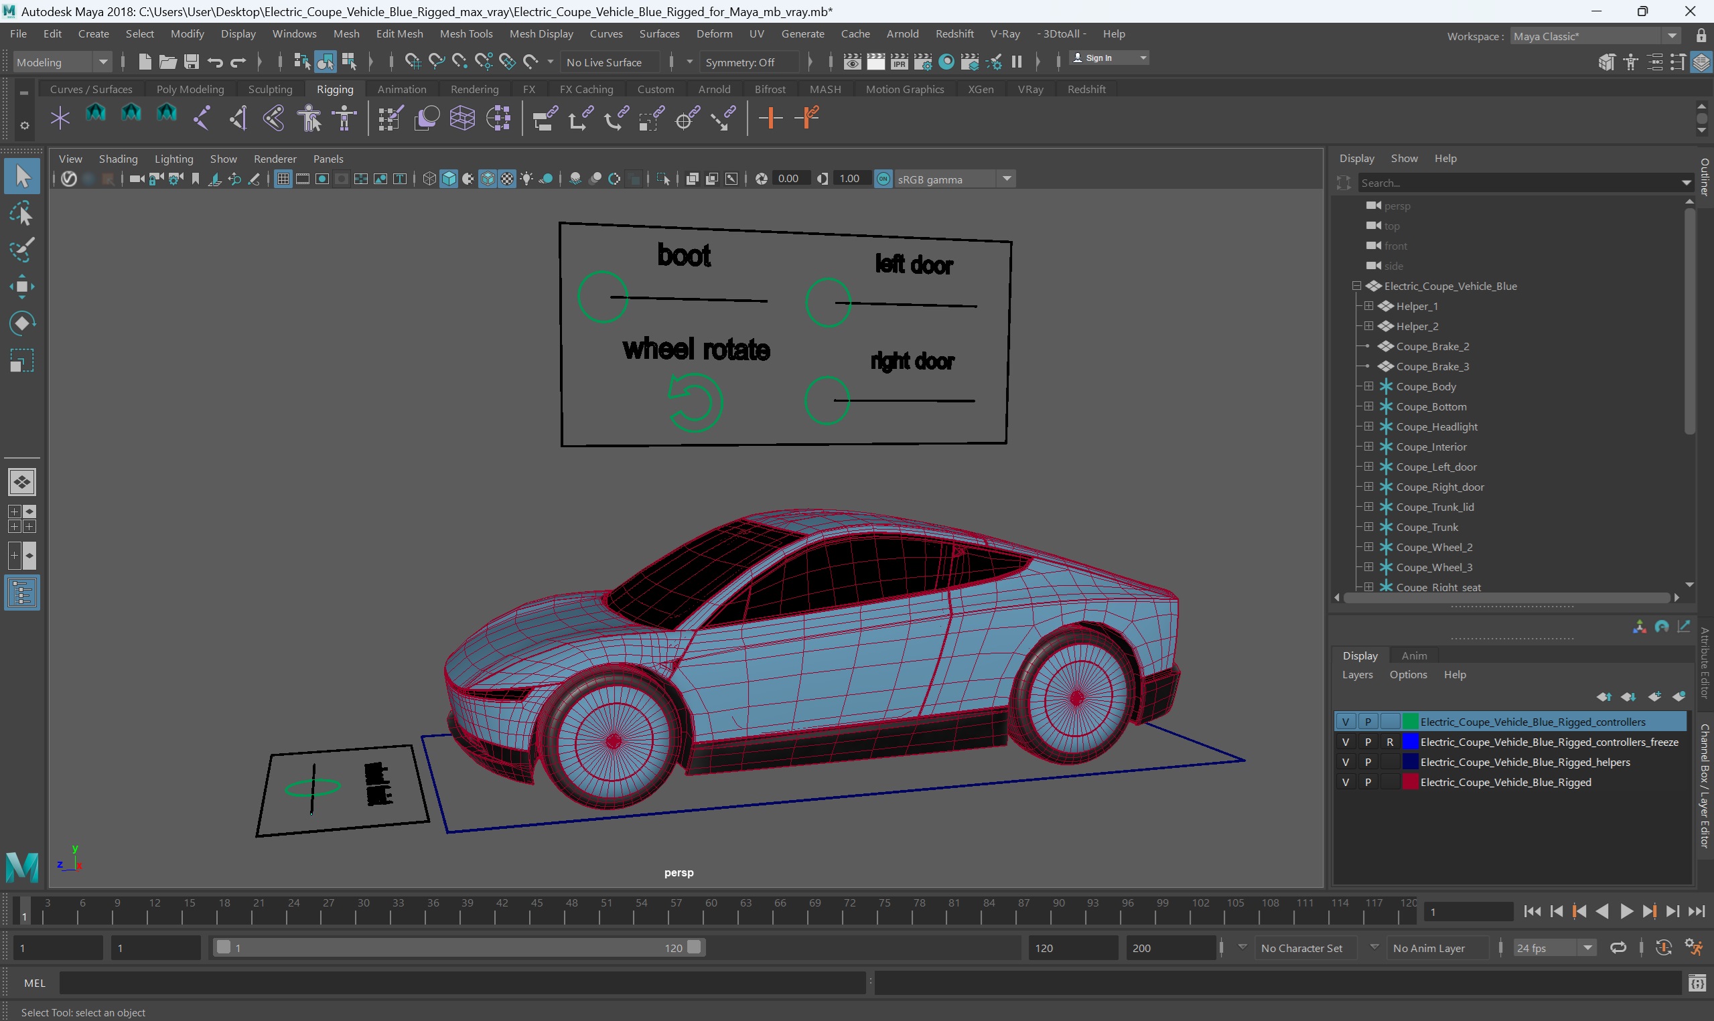Collapse the Electric_Coupe_Vehicle_Blue group
This screenshot has width=1714, height=1021.
pos(1356,285)
